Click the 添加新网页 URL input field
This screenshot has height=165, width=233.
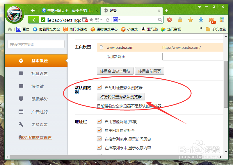(193, 57)
